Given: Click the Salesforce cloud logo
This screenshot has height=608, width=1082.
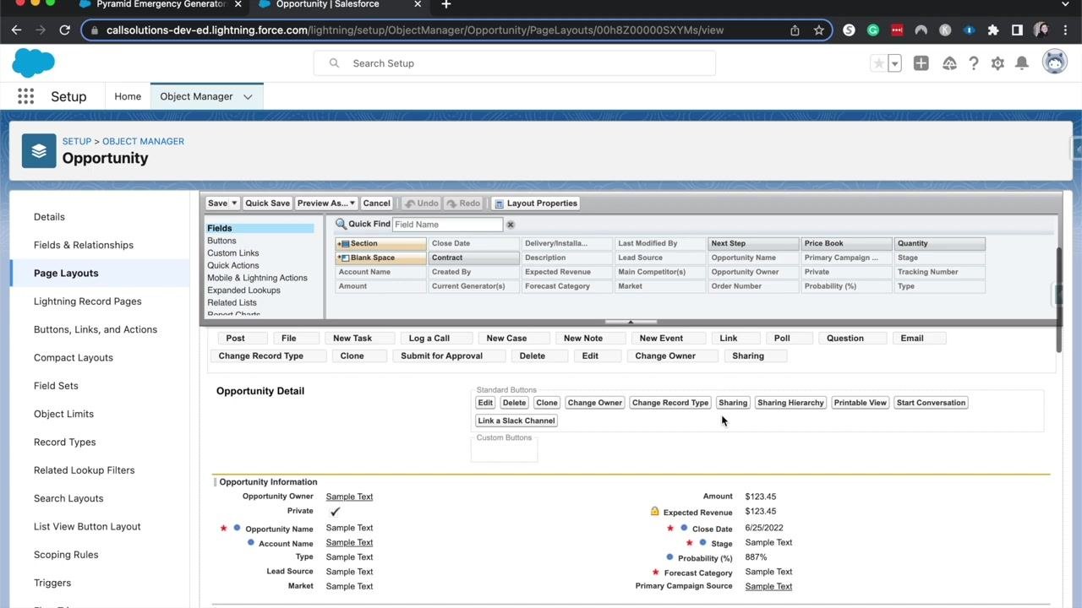Looking at the screenshot, I should point(34,63).
